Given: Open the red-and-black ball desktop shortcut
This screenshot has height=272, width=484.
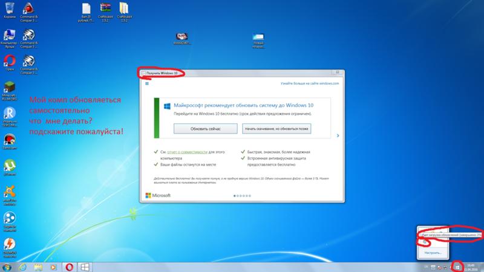Looking at the screenshot, I should pos(10,142).
